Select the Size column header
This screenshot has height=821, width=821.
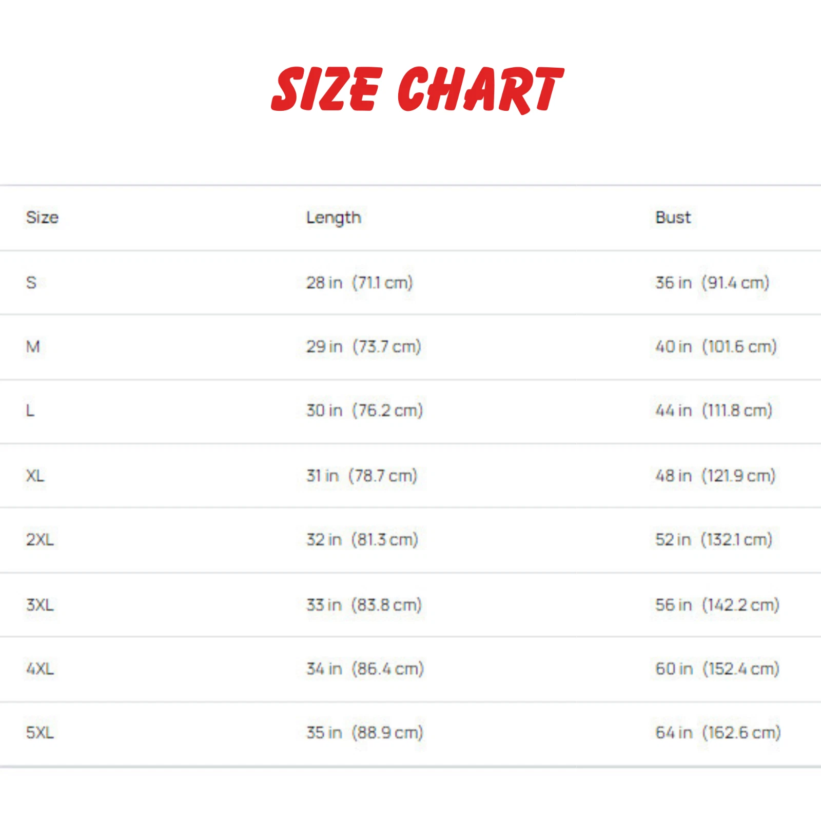42,218
